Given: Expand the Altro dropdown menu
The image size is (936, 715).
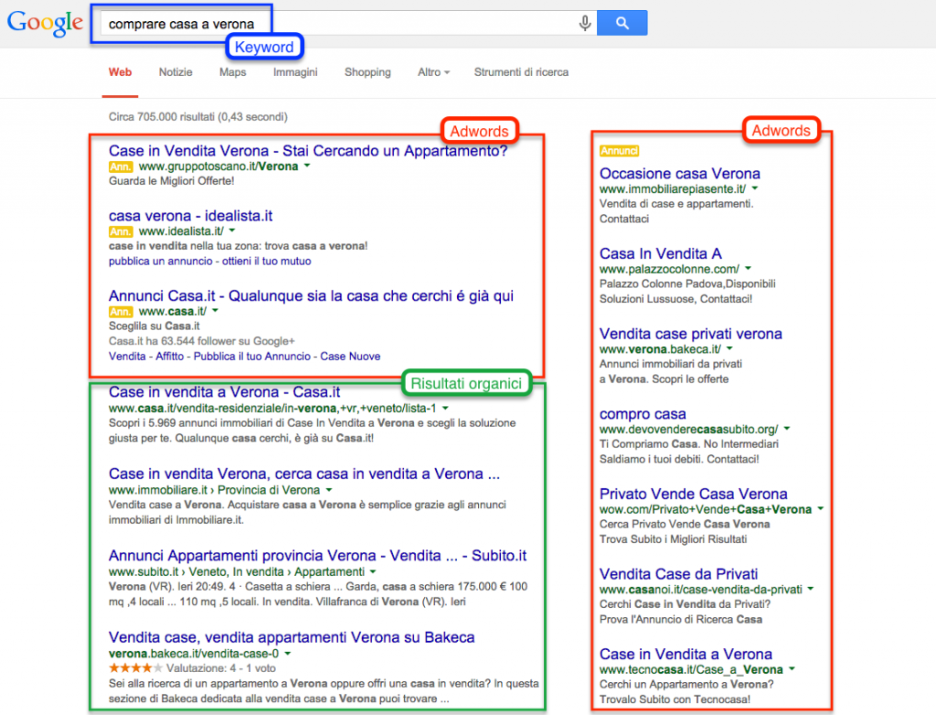Looking at the screenshot, I should [433, 72].
